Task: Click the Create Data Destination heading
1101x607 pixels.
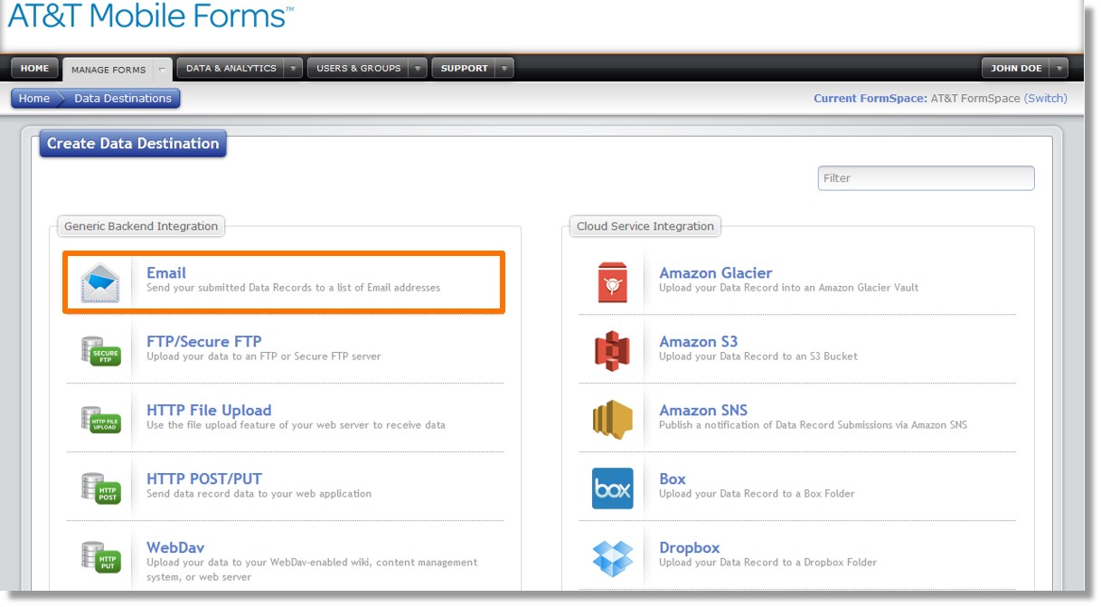Action: pos(133,143)
